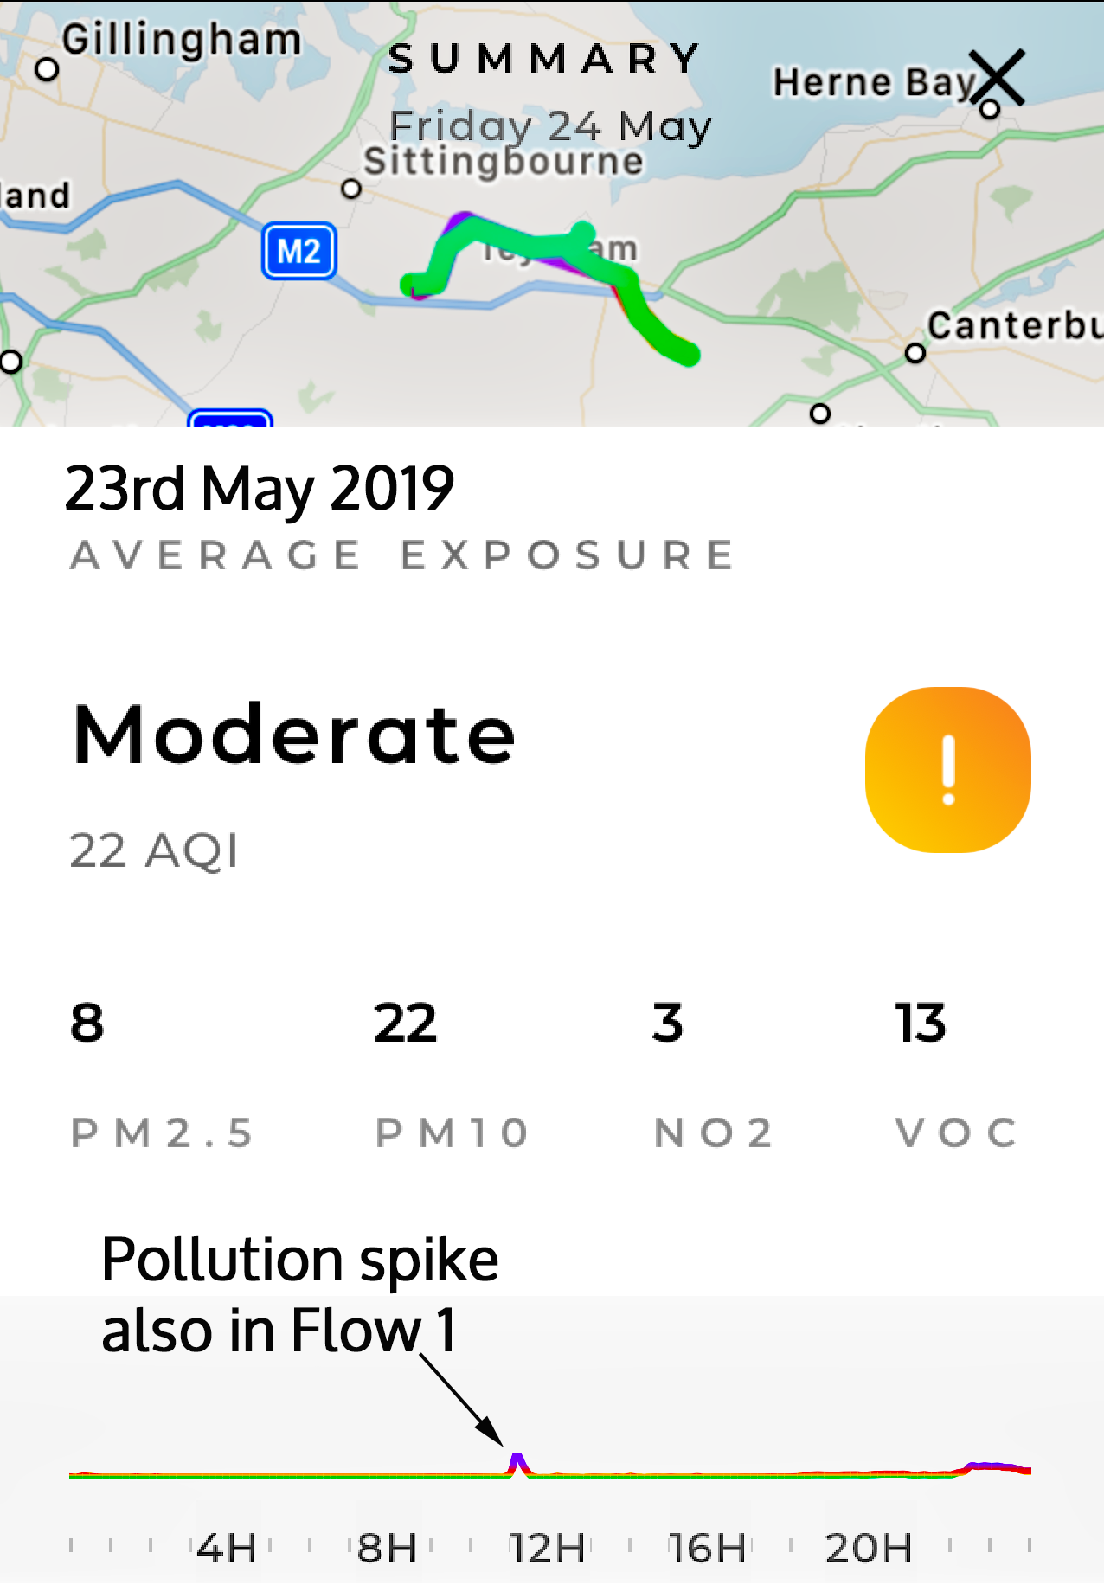
Task: Tap the Friday 24 May date heading
Action: [550, 126]
